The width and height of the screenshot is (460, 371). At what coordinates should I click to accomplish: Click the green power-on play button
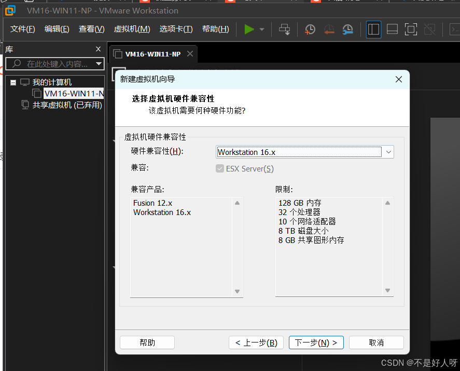249,30
